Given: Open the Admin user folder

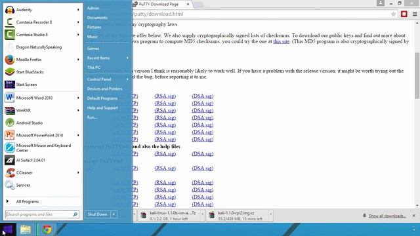Looking at the screenshot, I should (x=93, y=9).
